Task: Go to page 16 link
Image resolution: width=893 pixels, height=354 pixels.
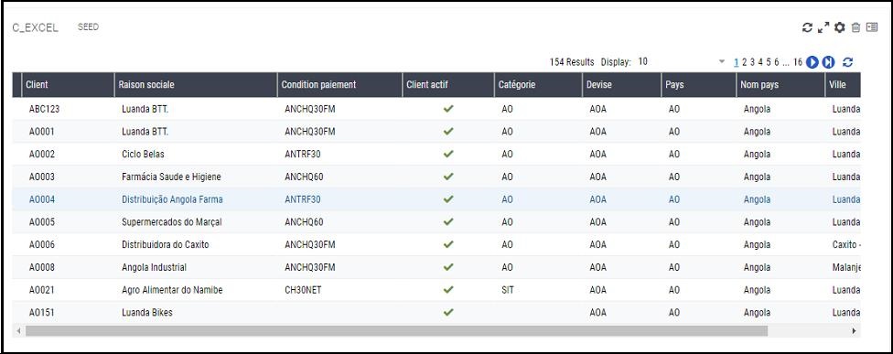Action: click(x=797, y=62)
